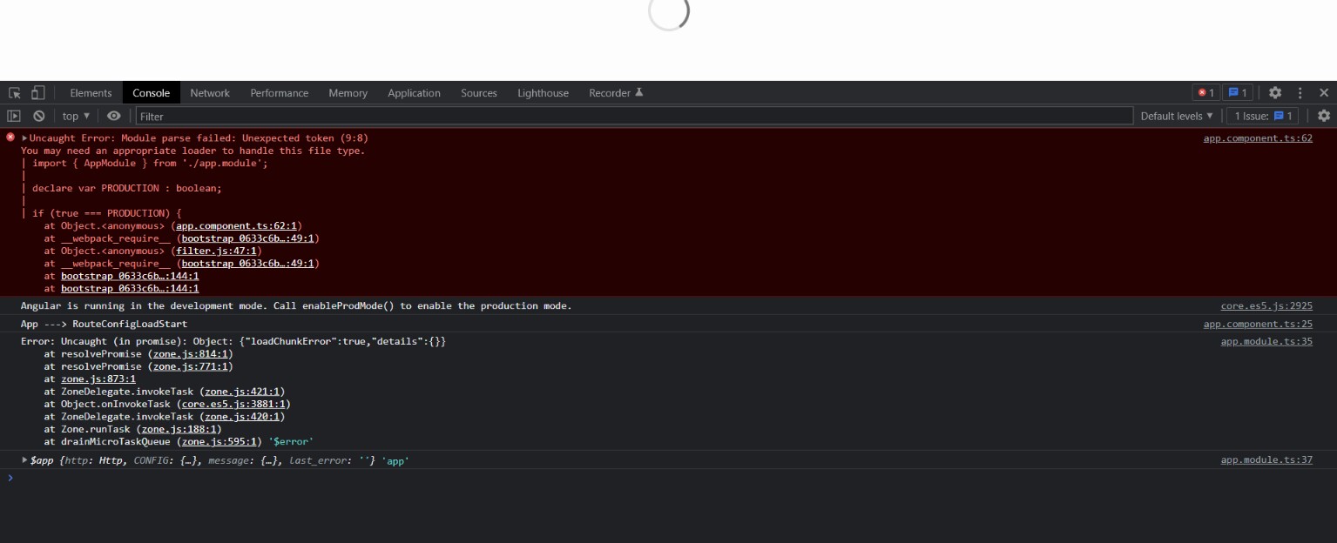Viewport: 1337px width, 543px height.
Task: Switch to the Elements tab
Action: [91, 92]
